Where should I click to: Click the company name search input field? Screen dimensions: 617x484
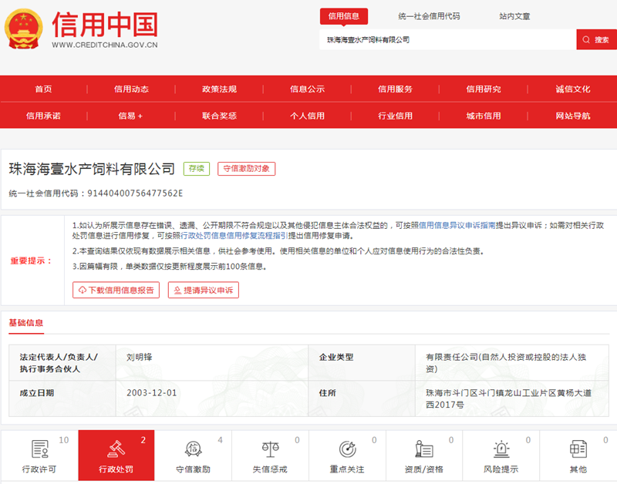pos(447,39)
